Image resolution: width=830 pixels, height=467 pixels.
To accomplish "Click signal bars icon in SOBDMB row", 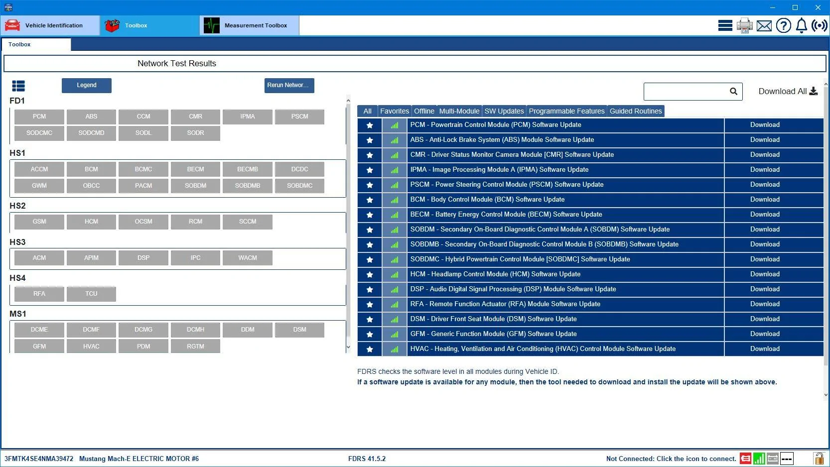I will 395,244.
